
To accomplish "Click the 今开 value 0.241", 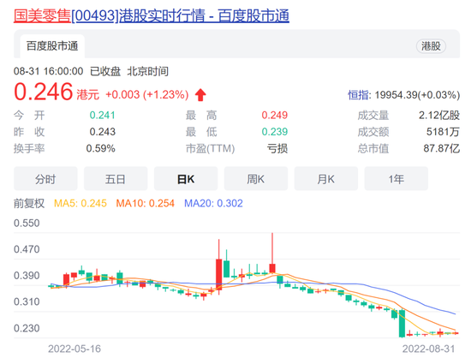I will (x=102, y=115).
